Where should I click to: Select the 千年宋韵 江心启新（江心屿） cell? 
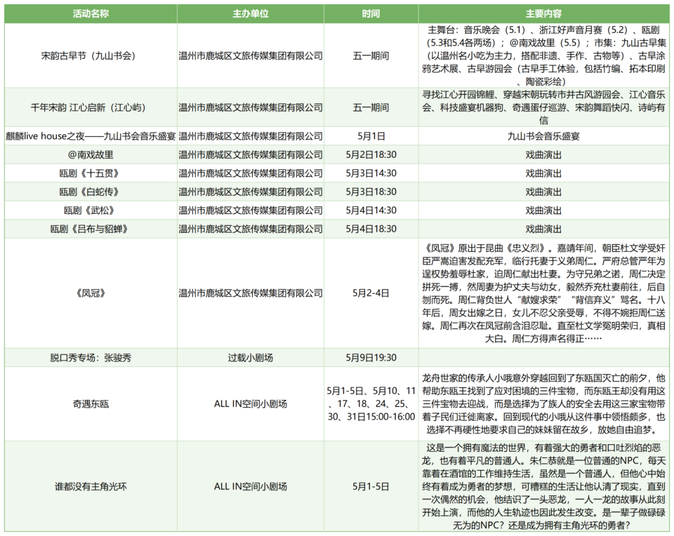pos(90,107)
